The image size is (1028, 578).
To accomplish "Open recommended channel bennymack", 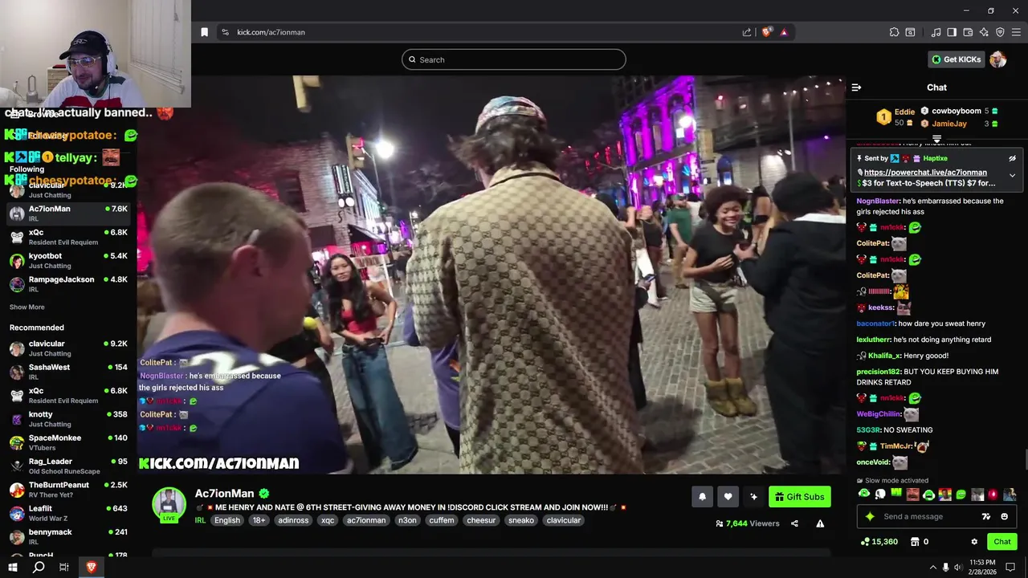I will pos(68,536).
